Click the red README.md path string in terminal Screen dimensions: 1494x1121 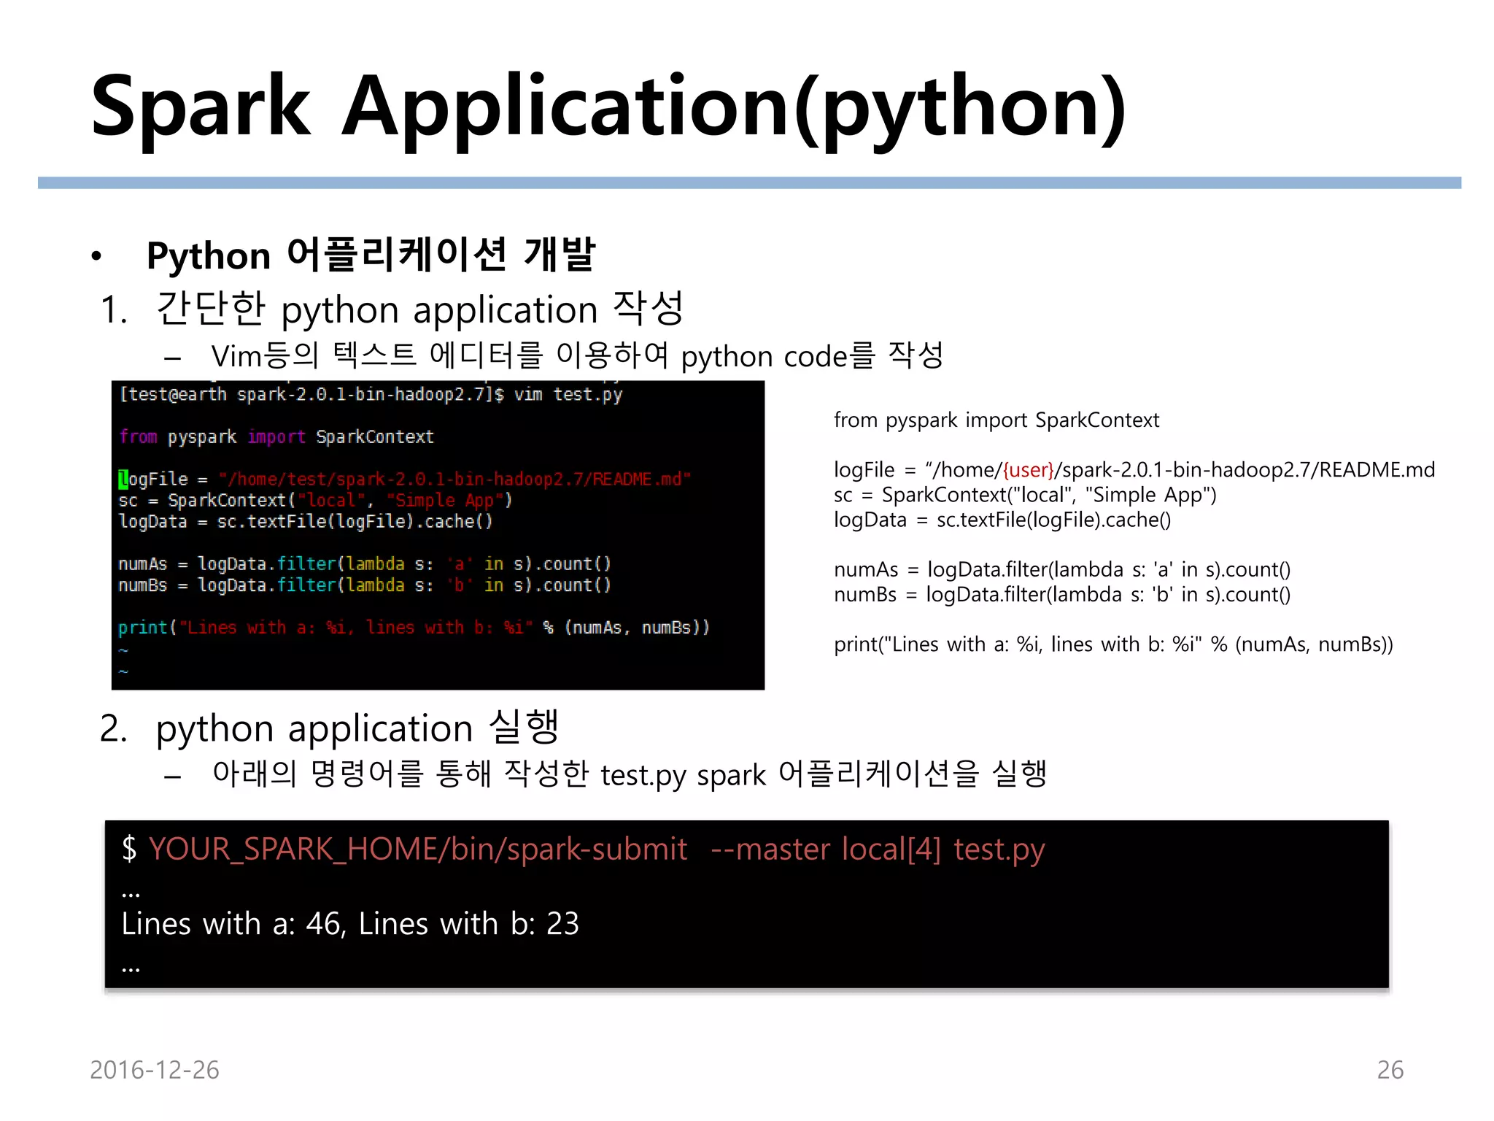454,479
